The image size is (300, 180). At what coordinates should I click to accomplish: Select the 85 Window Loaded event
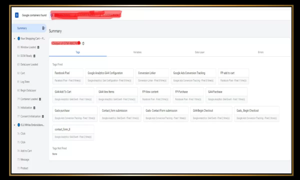[29, 47]
